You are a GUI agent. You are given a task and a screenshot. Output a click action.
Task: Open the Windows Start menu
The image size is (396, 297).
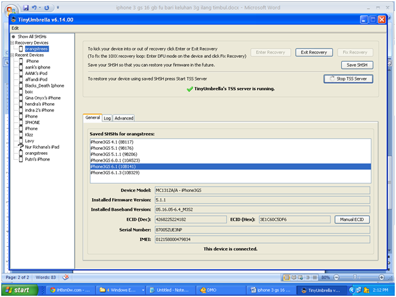click(20, 290)
